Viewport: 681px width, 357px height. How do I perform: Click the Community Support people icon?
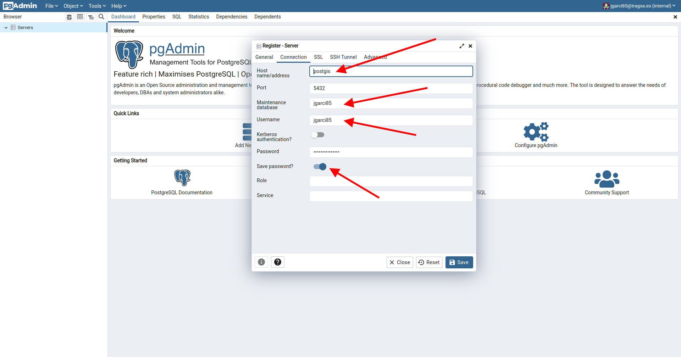[607, 179]
